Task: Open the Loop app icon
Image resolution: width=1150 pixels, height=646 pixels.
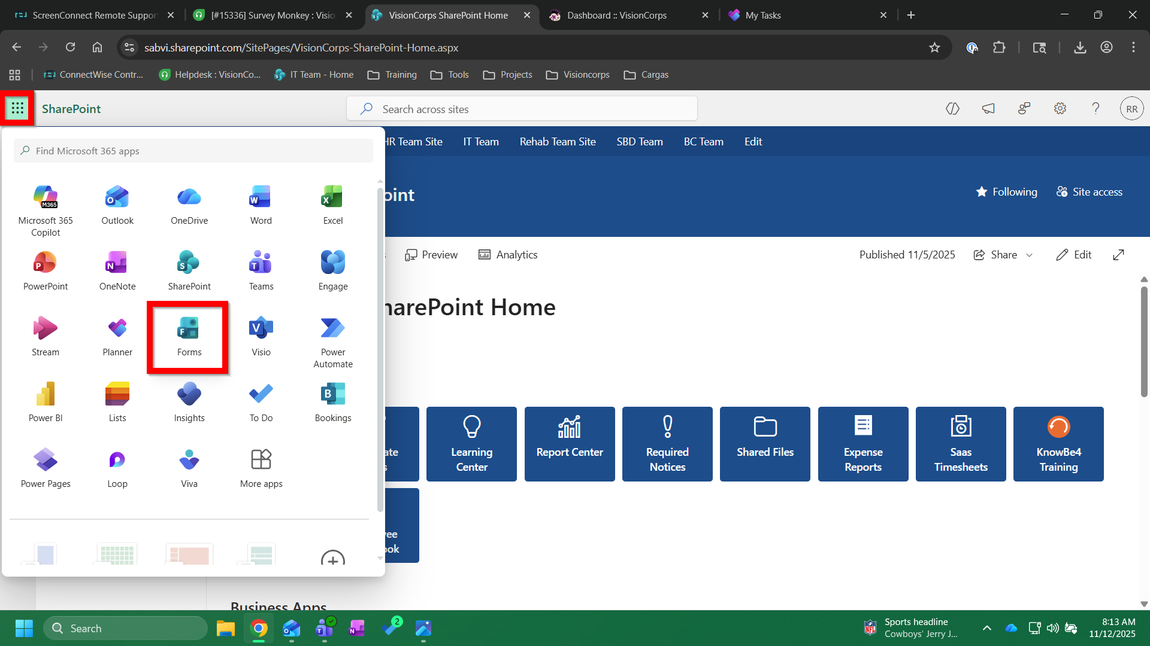Action: pos(117,468)
